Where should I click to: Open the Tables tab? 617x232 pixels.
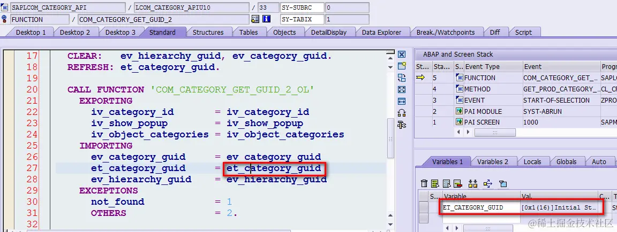[x=249, y=32]
